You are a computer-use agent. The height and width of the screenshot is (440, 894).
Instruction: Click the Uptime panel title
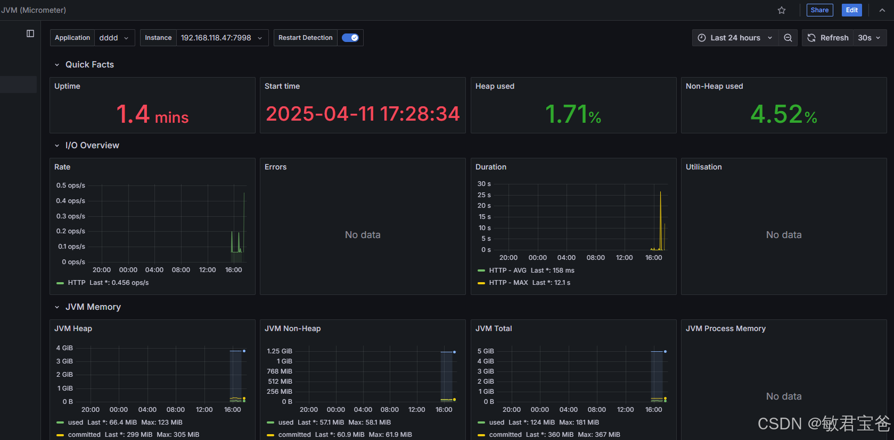tap(67, 86)
